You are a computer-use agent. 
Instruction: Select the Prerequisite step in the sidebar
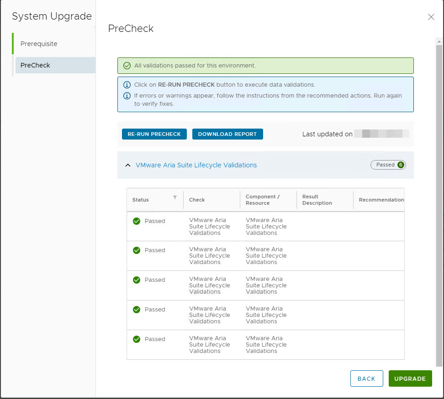39,44
